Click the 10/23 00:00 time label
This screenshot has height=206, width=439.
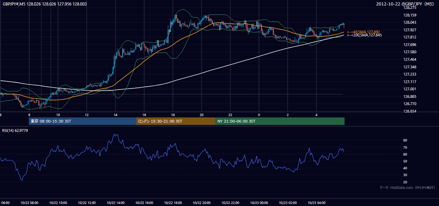click(259, 203)
